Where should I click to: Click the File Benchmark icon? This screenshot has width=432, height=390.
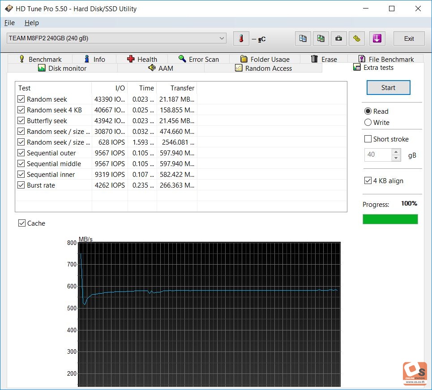tap(362, 59)
